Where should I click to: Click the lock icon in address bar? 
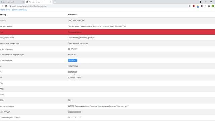click(x=10, y=6)
